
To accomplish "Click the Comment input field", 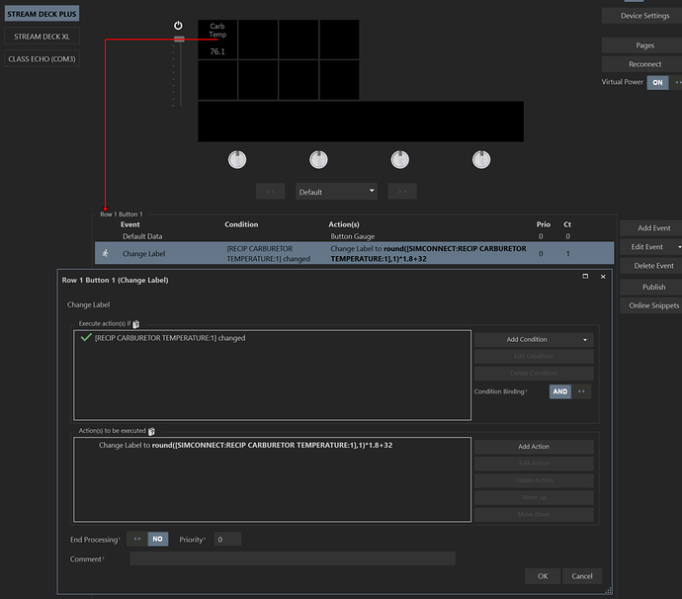I will tap(293, 558).
